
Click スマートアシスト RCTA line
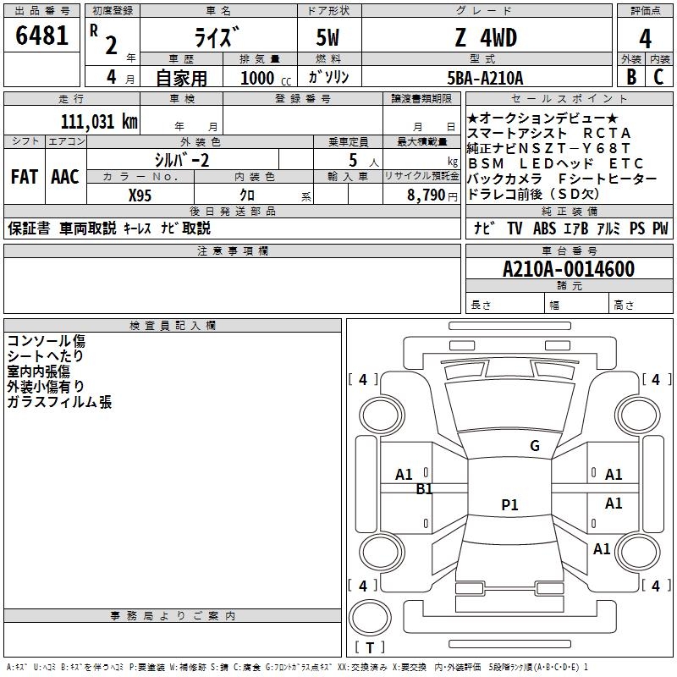(548, 134)
